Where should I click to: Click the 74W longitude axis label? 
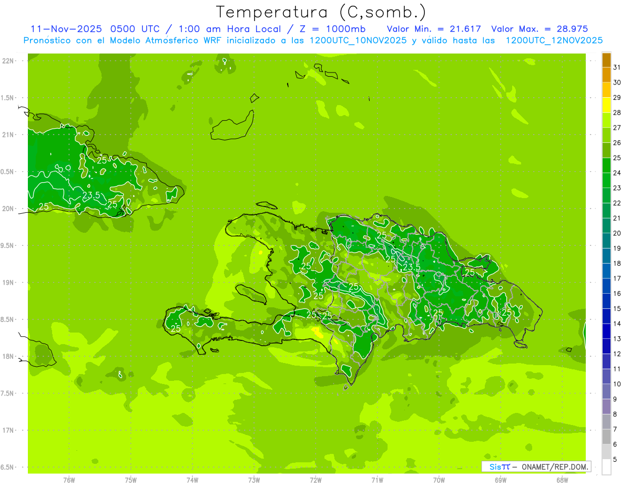[192, 480]
